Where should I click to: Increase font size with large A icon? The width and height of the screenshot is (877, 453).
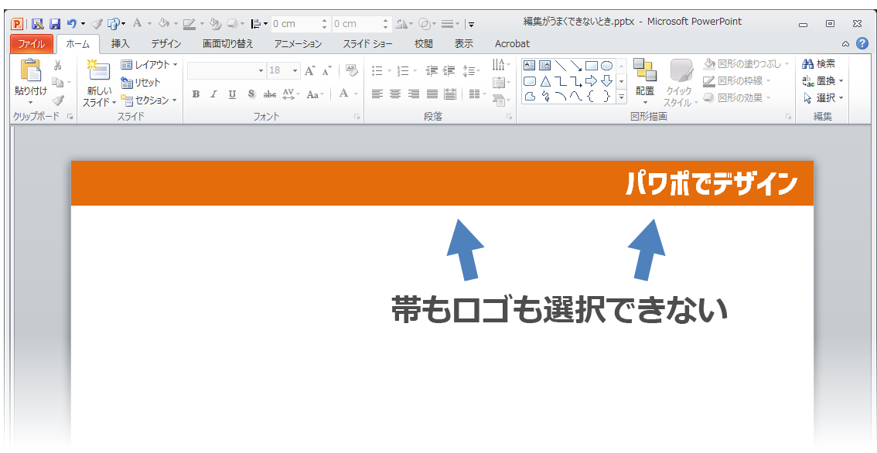tap(309, 70)
